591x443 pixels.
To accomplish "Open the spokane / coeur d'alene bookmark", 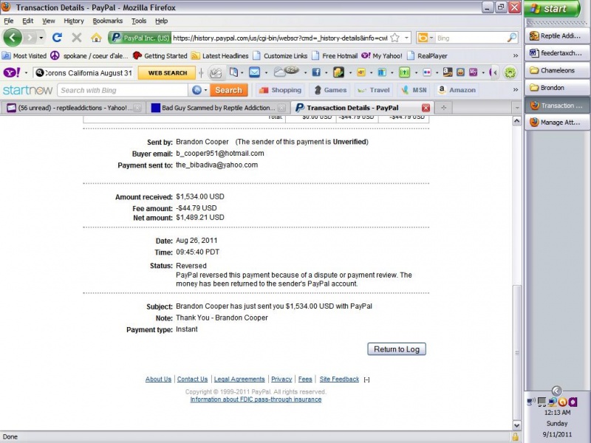I will (x=89, y=56).
